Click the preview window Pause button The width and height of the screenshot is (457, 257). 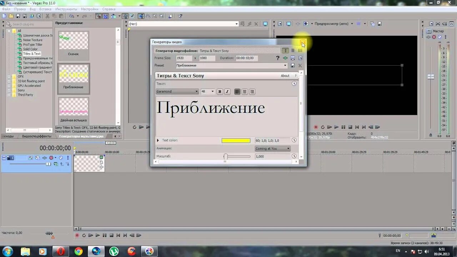(343, 127)
